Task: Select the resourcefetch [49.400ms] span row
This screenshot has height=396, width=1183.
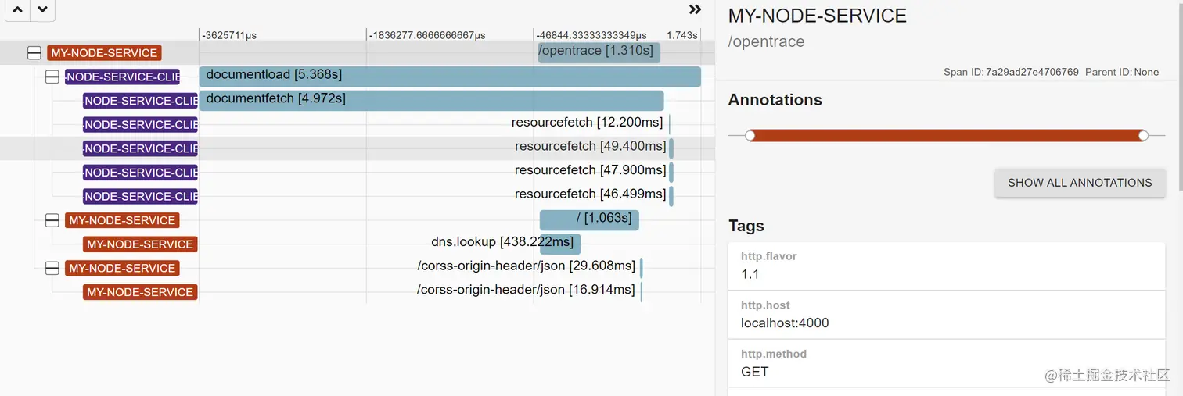Action: (591, 147)
